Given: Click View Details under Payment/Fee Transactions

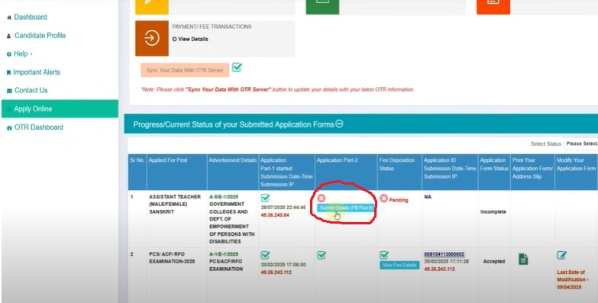Looking at the screenshot, I should click(190, 39).
